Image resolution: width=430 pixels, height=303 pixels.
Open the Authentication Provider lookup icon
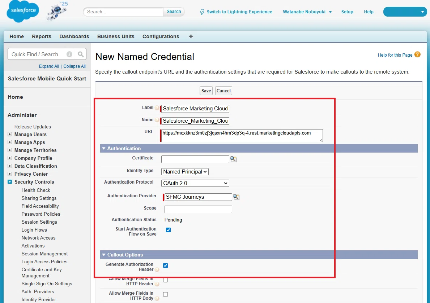[236, 197]
